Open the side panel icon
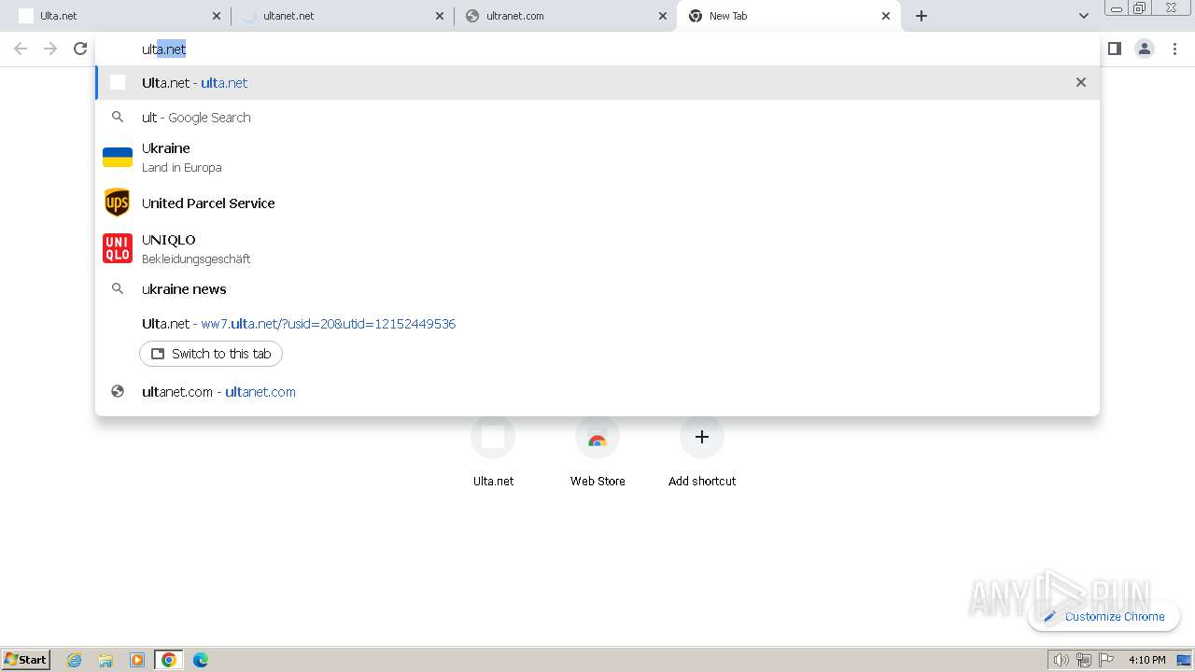The image size is (1195, 672). (x=1114, y=49)
